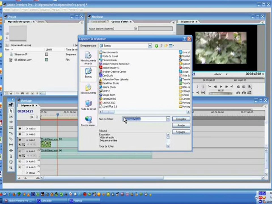Click the find binoculars icon in Projet
Image resolution: width=272 pixels, height=204 pixels.
pyautogui.click(x=22, y=93)
